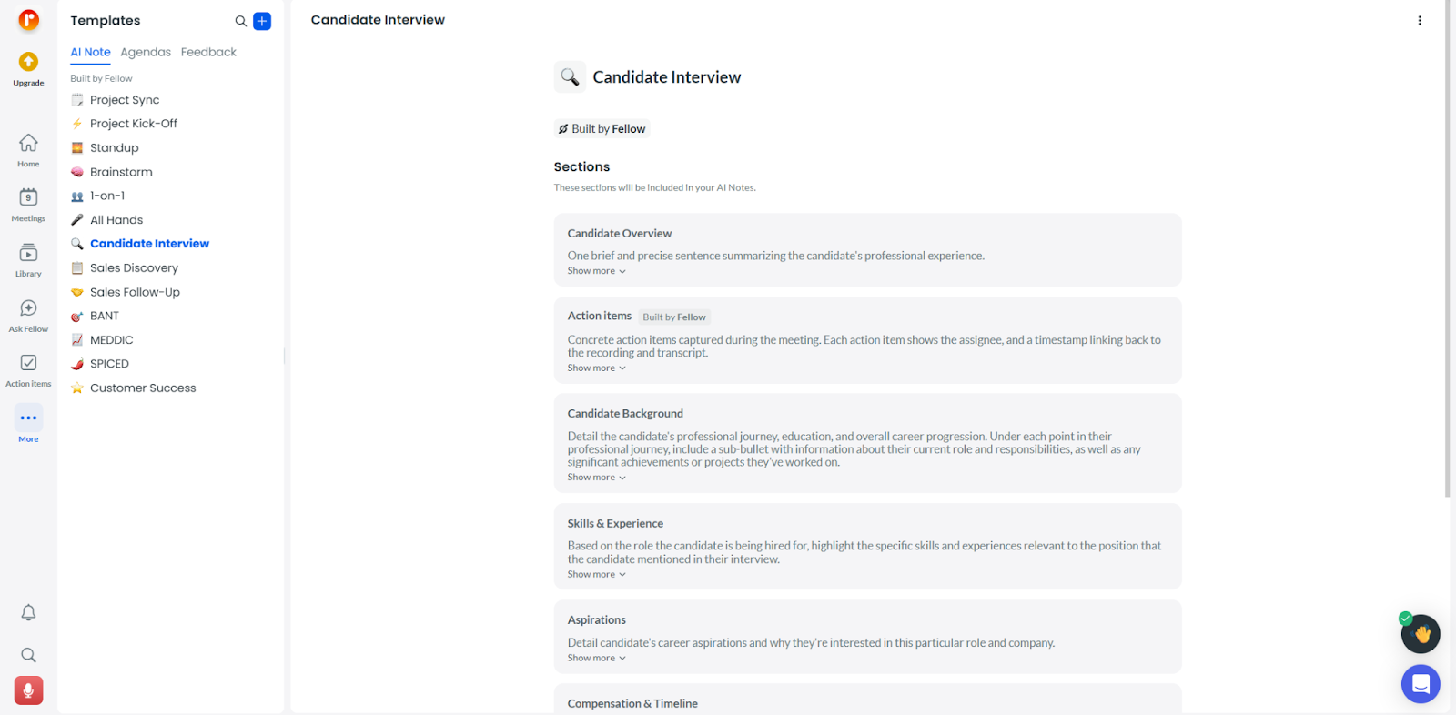The image size is (1456, 715).
Task: Select the Sales Discovery template
Action: pyautogui.click(x=134, y=268)
